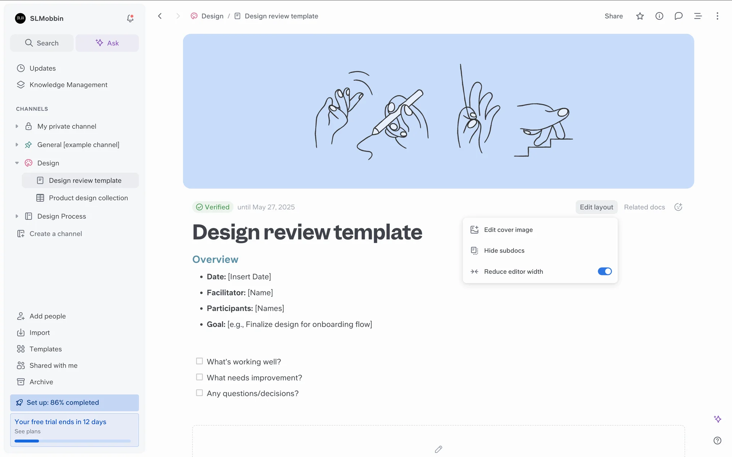732x457 pixels.
Task: Choose Hide subdocs from the menu
Action: 504,251
